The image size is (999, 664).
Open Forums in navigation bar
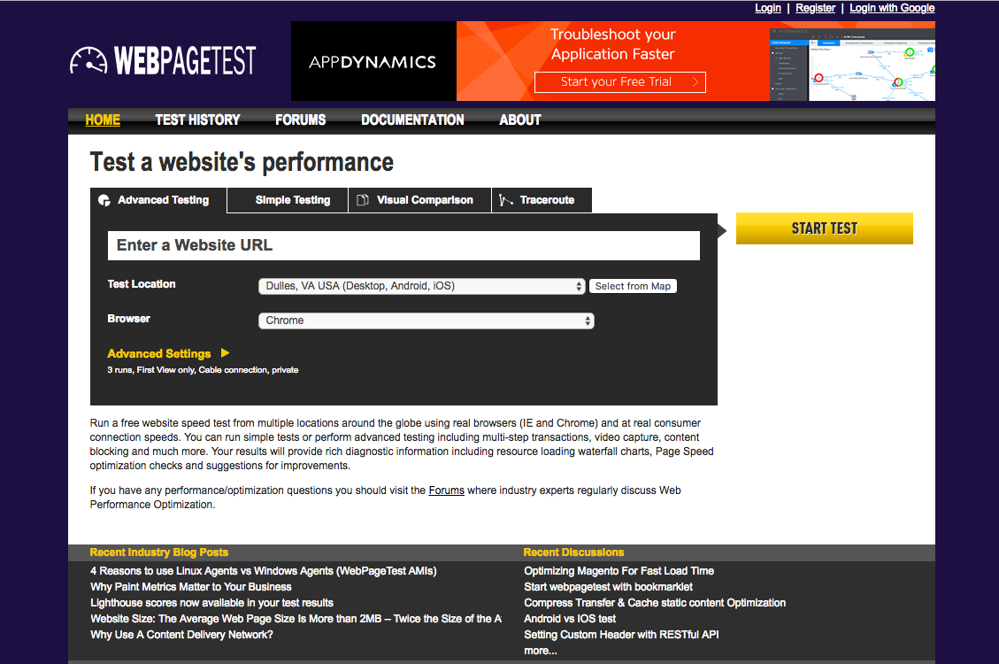[300, 120]
